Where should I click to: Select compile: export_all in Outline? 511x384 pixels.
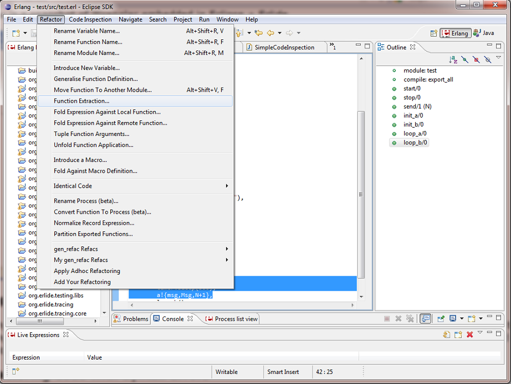click(x=428, y=79)
